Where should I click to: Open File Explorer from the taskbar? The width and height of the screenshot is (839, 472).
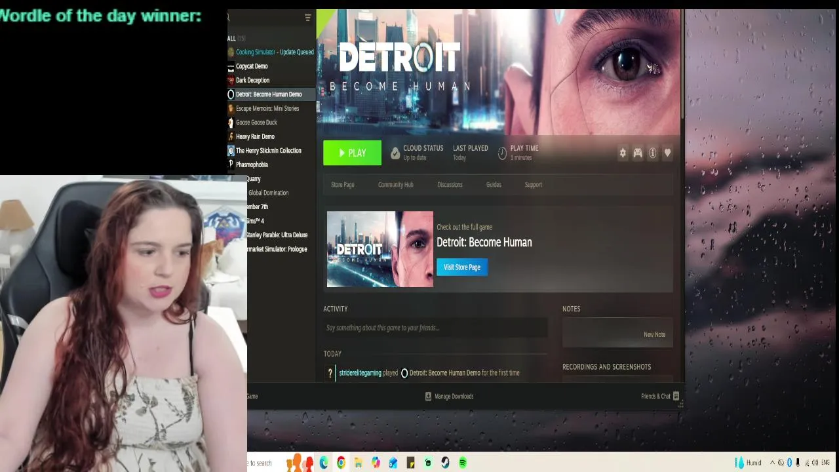coord(359,463)
